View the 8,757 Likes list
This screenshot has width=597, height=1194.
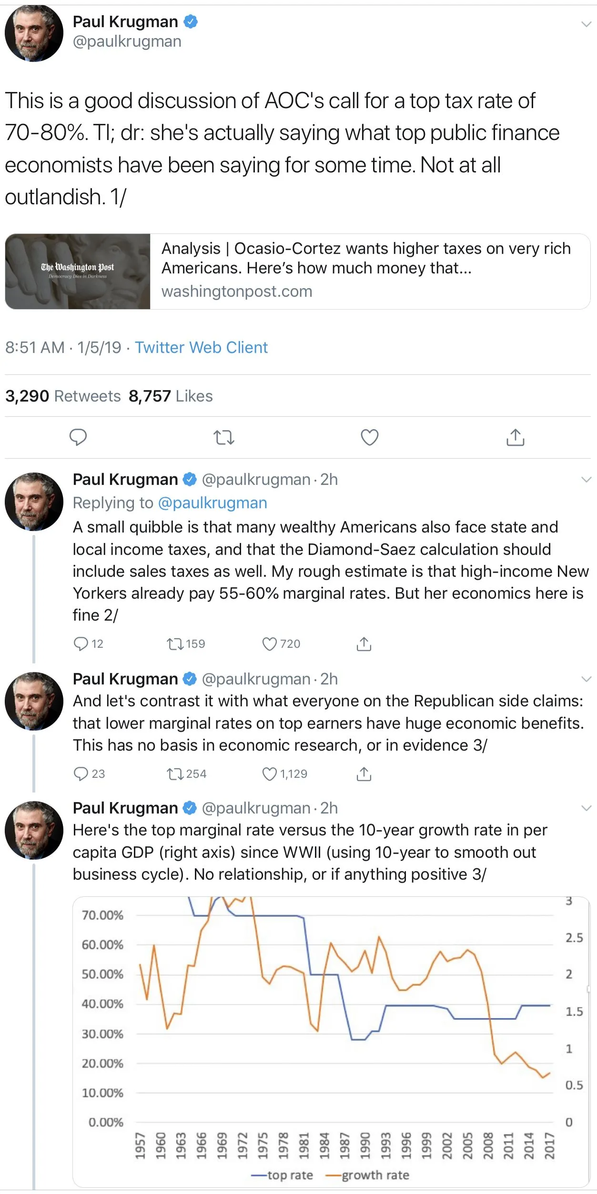click(x=171, y=396)
